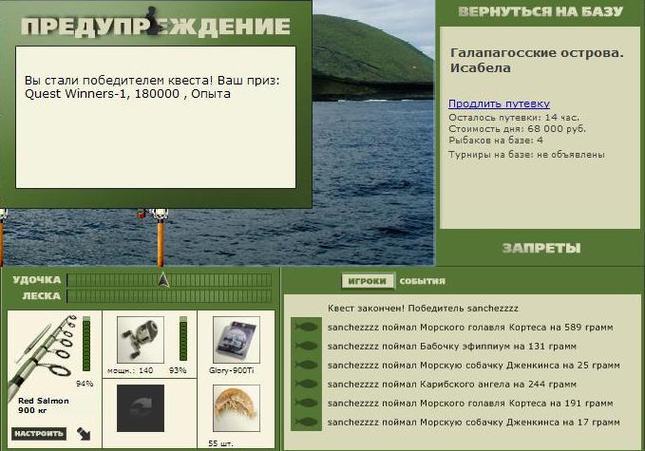Click the quest winner message text area
Viewport: 645px width, 451px height.
(156, 117)
